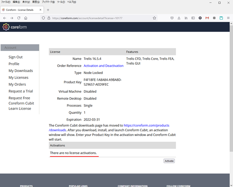Open a new tab with plus button

[48, 10]
